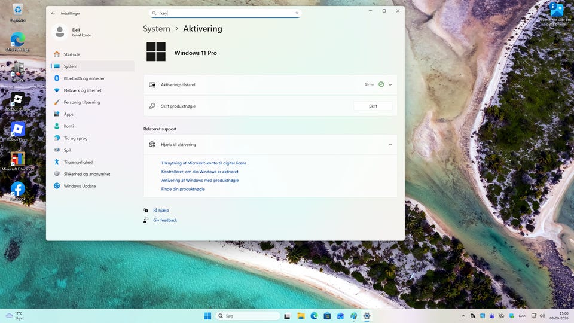Click the Giv feedback link
The height and width of the screenshot is (323, 574).
[x=165, y=220]
